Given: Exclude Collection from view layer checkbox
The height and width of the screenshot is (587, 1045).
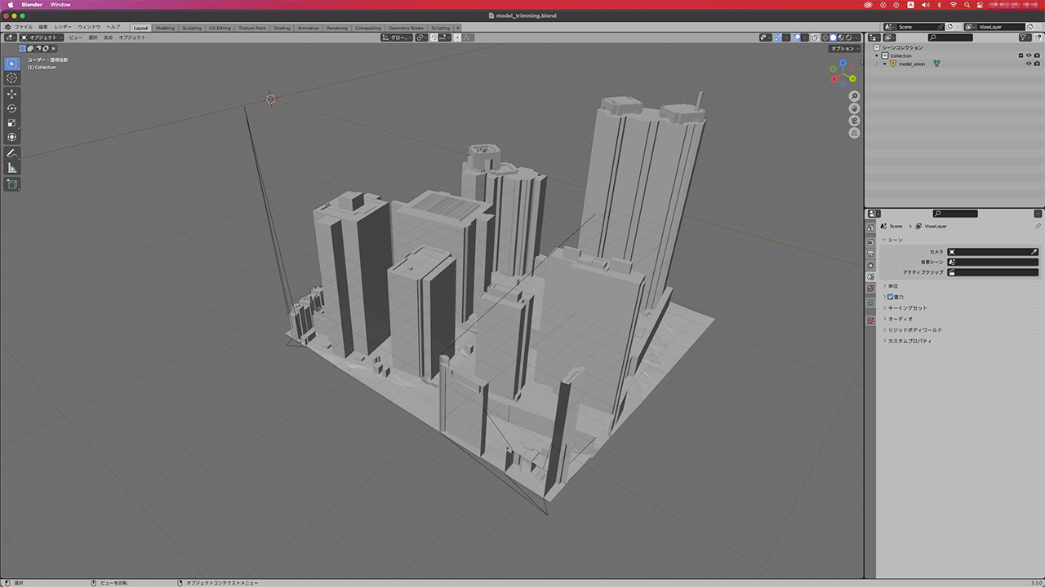Looking at the screenshot, I should click(1021, 55).
